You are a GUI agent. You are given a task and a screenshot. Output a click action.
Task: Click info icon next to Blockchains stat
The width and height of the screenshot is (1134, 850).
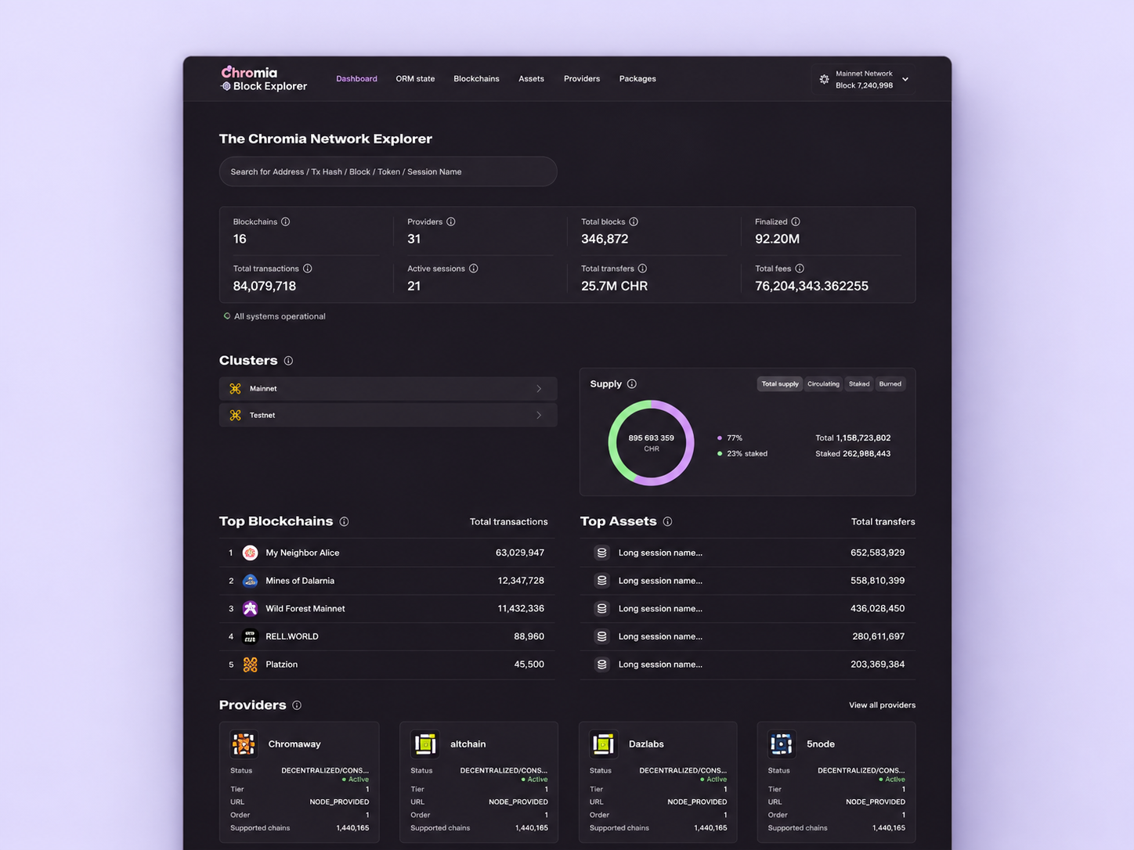tap(286, 222)
